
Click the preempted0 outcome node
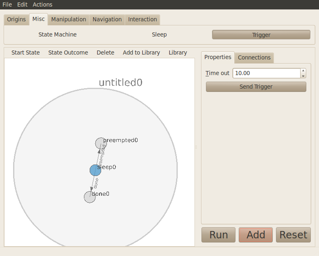pos(100,144)
